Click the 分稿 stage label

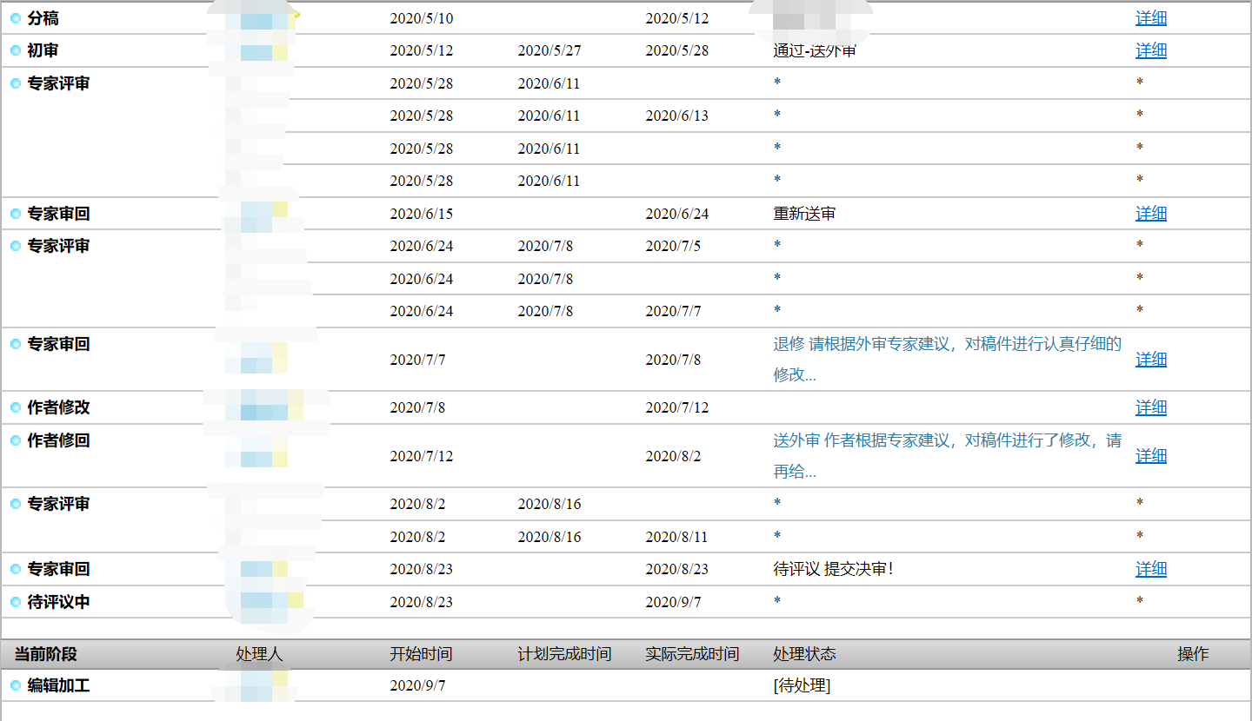coord(43,18)
